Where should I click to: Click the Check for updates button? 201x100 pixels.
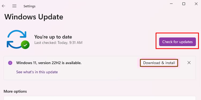177,42
